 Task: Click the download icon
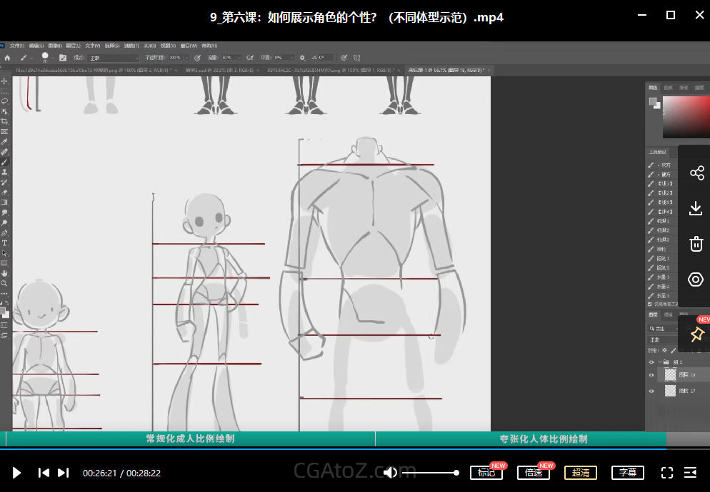[x=696, y=208]
